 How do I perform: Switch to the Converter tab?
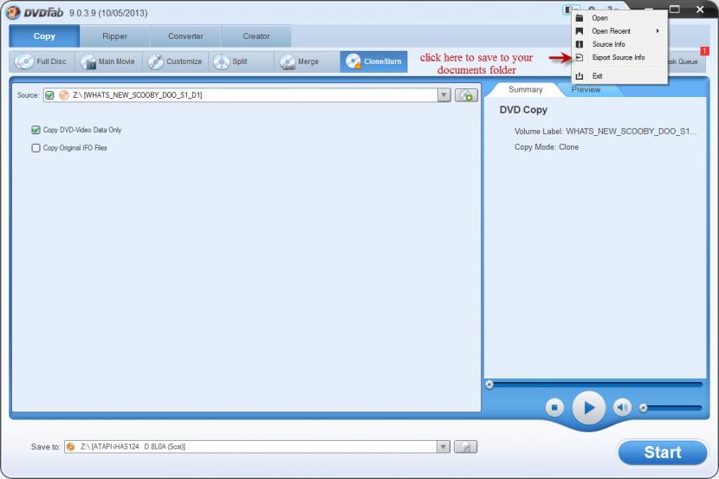tap(185, 36)
